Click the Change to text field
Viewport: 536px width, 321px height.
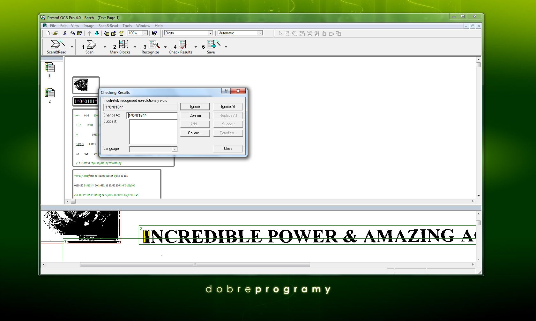pos(152,115)
